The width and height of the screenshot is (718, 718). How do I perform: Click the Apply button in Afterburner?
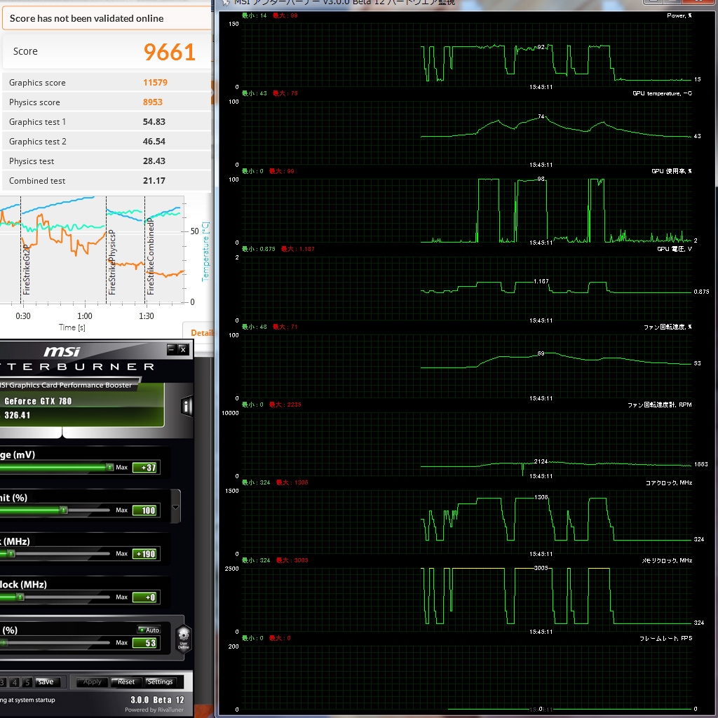coord(92,682)
